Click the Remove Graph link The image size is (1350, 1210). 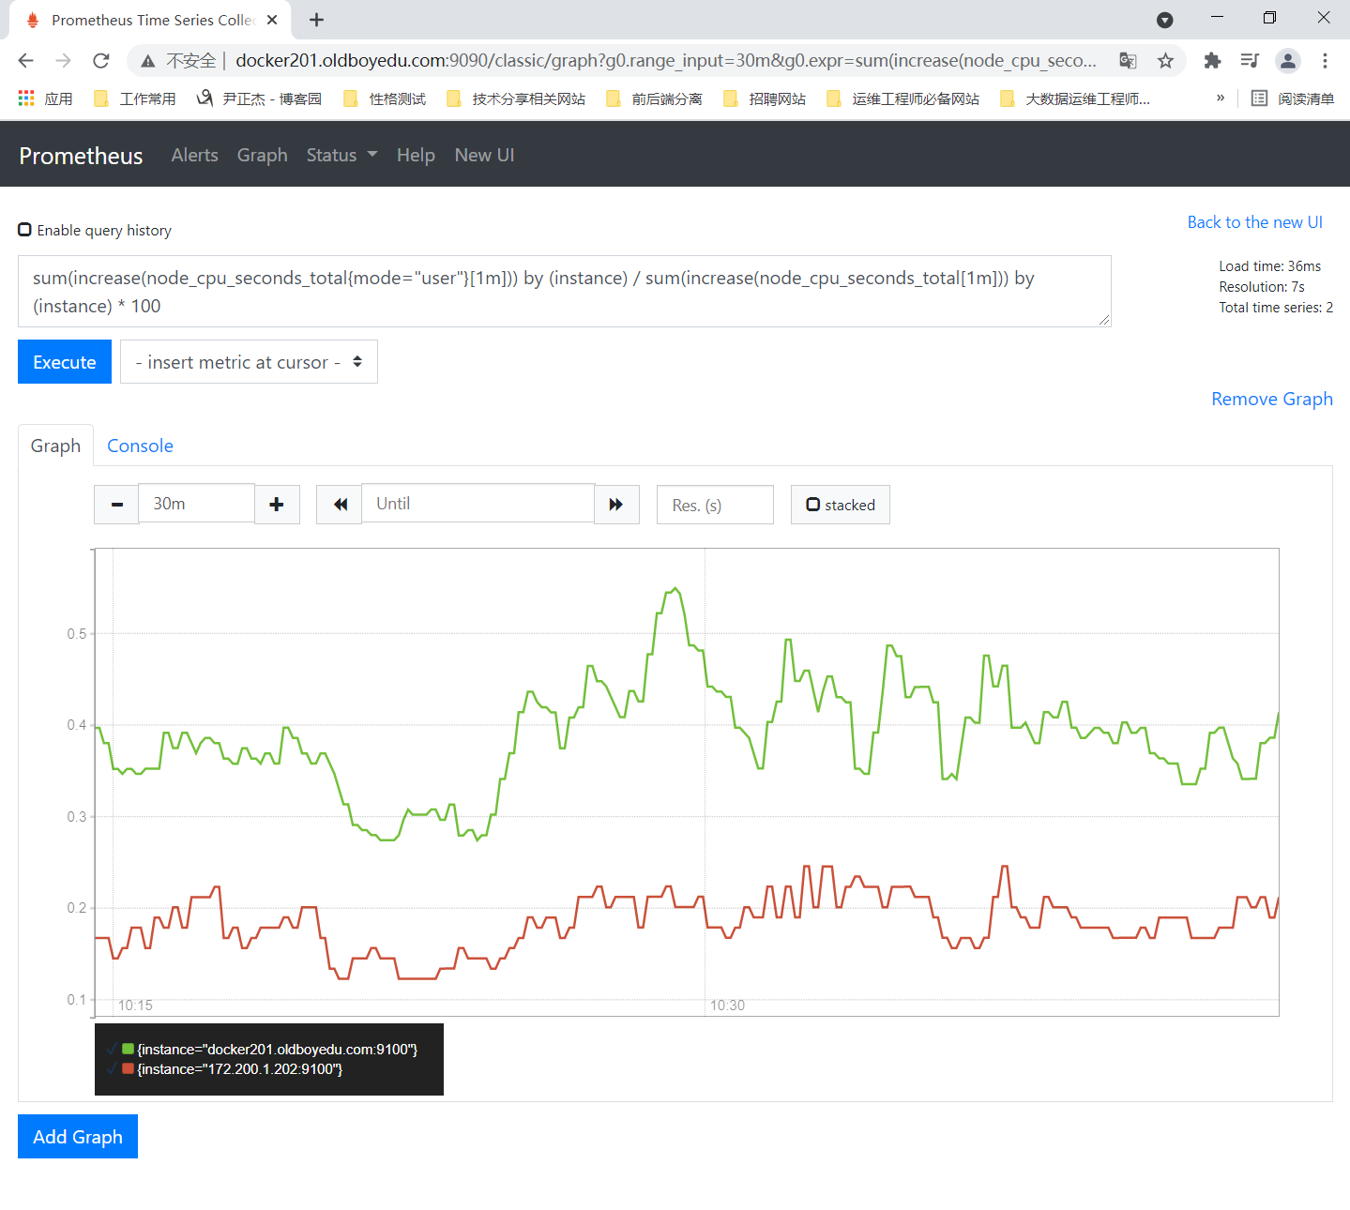point(1272,399)
